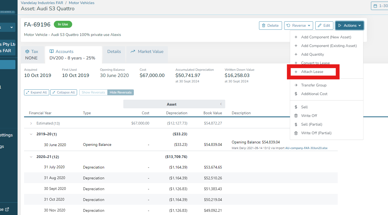Click the Financial Year column header

tap(40, 113)
